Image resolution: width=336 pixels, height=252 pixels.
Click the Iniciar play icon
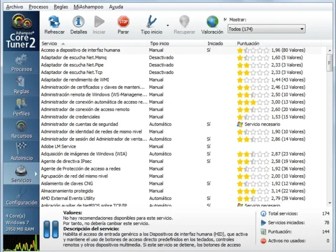coord(99,22)
